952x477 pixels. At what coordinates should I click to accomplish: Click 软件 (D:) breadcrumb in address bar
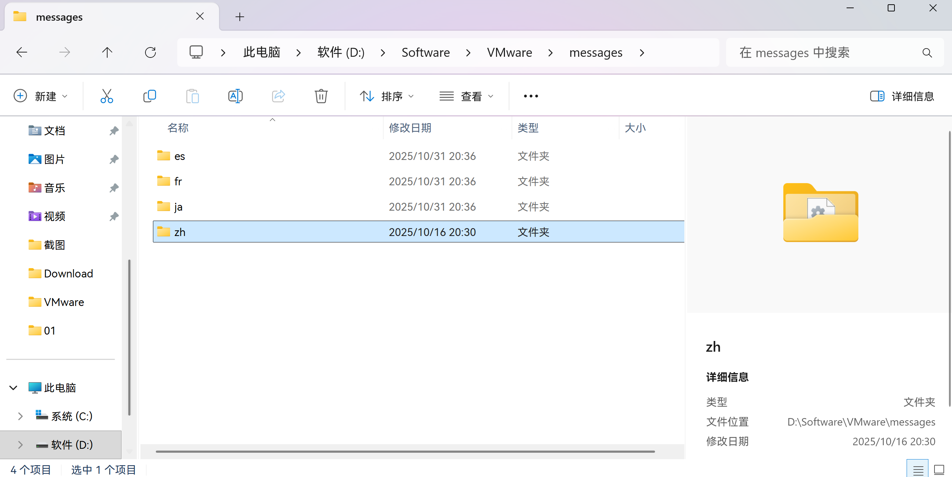tap(341, 52)
